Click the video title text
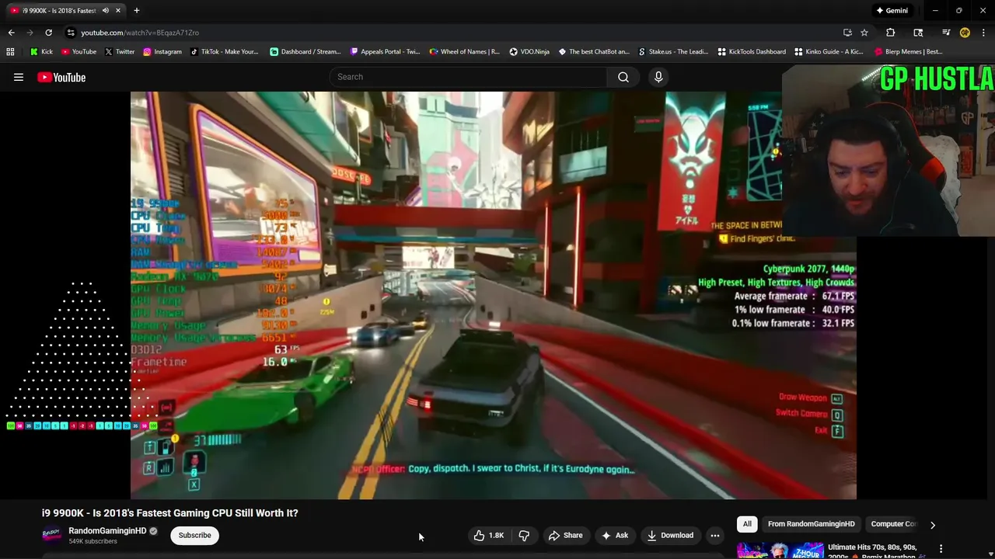 (x=169, y=513)
